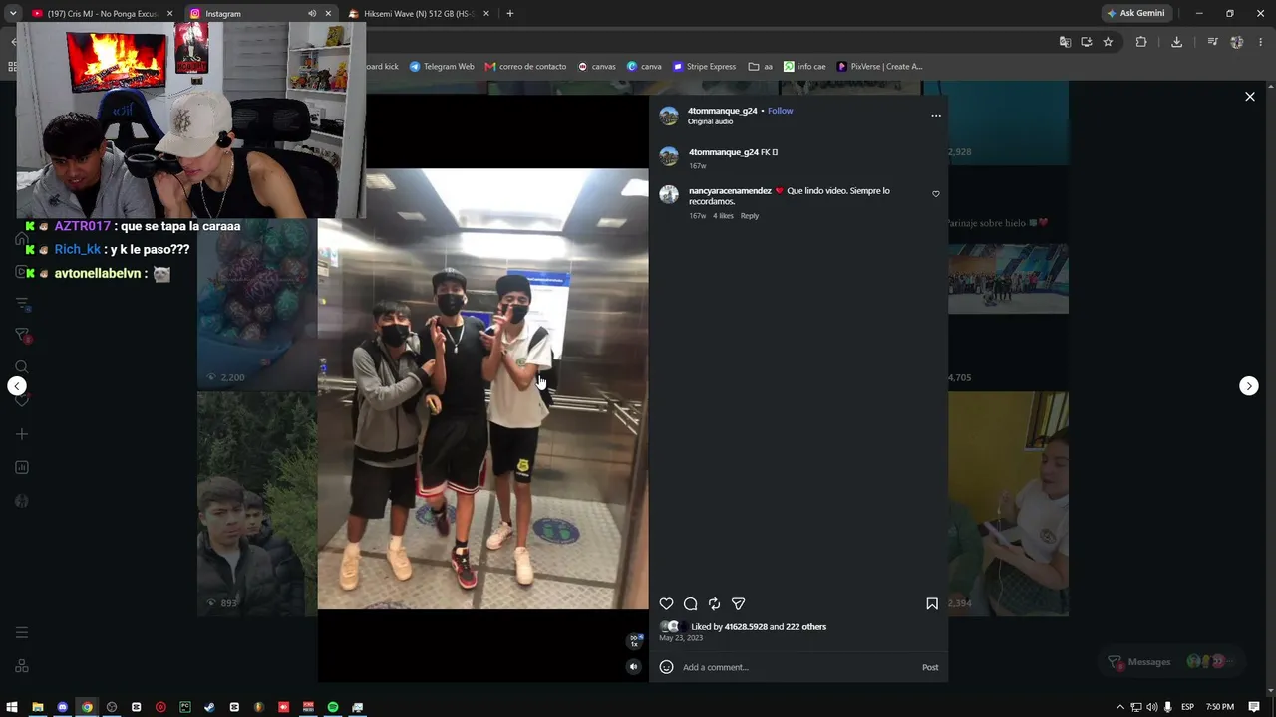Open the Also from Meta grid icon
The height and width of the screenshot is (717, 1276).
21,666
